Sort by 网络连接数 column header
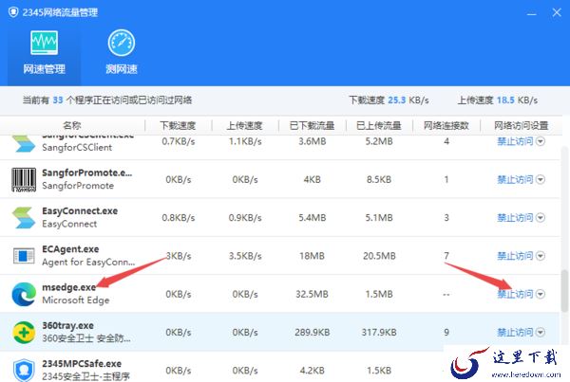570x382 pixels. point(446,125)
